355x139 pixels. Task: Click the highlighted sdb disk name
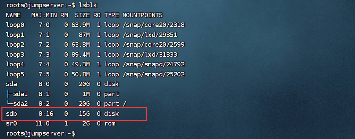click(x=11, y=114)
